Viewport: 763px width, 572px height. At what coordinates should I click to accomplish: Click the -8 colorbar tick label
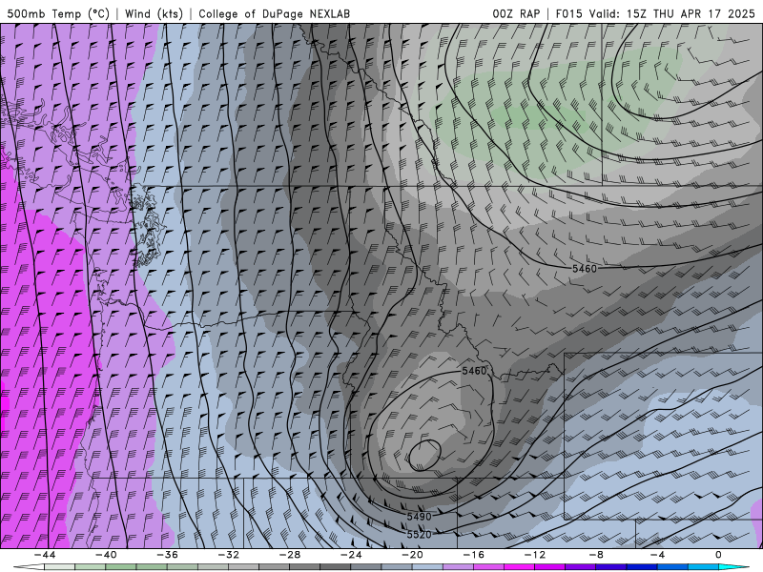coord(596,555)
